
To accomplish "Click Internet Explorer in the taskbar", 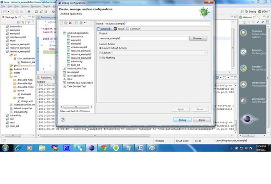I will [x=18, y=148].
